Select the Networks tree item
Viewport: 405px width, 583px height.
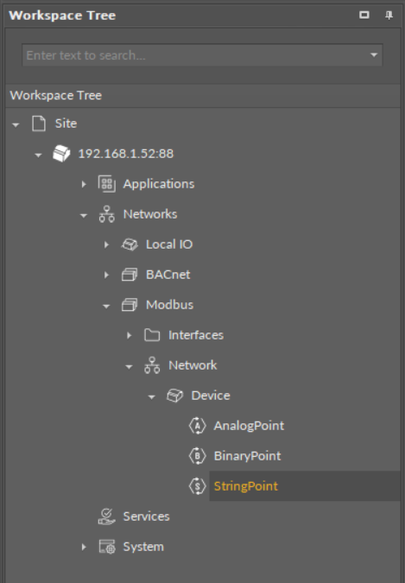pyautogui.click(x=150, y=214)
